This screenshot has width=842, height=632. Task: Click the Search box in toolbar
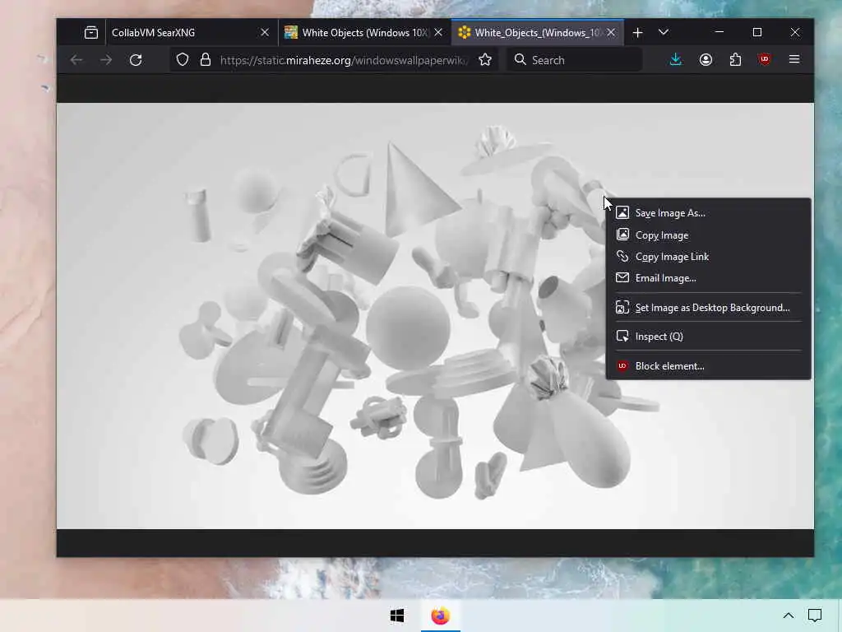pos(574,59)
